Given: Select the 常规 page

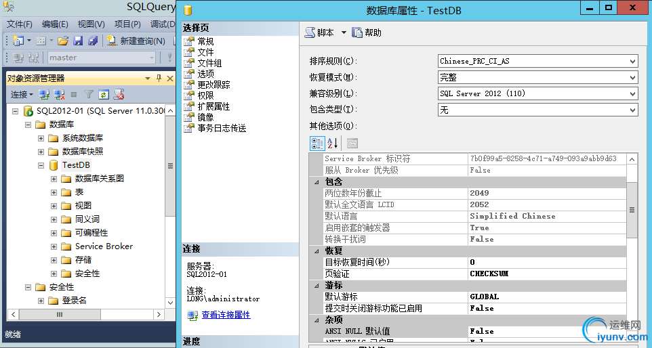Looking at the screenshot, I should coord(205,41).
